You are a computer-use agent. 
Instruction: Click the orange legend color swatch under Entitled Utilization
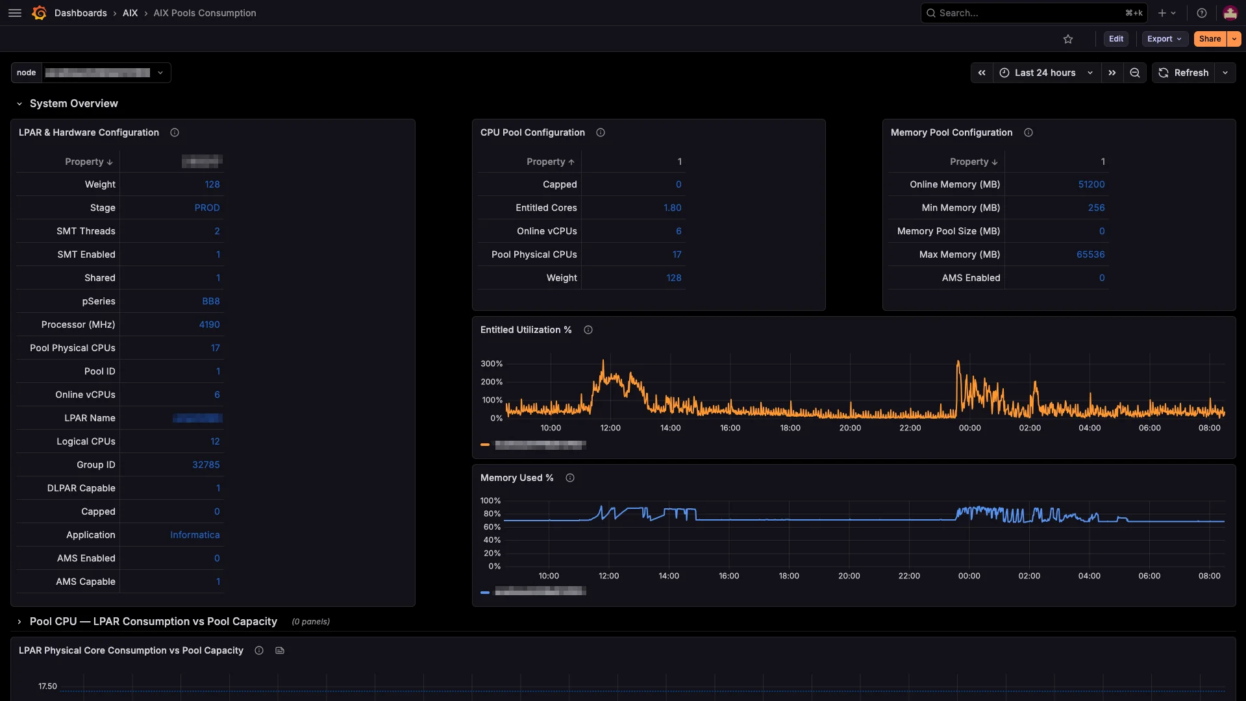coord(484,445)
